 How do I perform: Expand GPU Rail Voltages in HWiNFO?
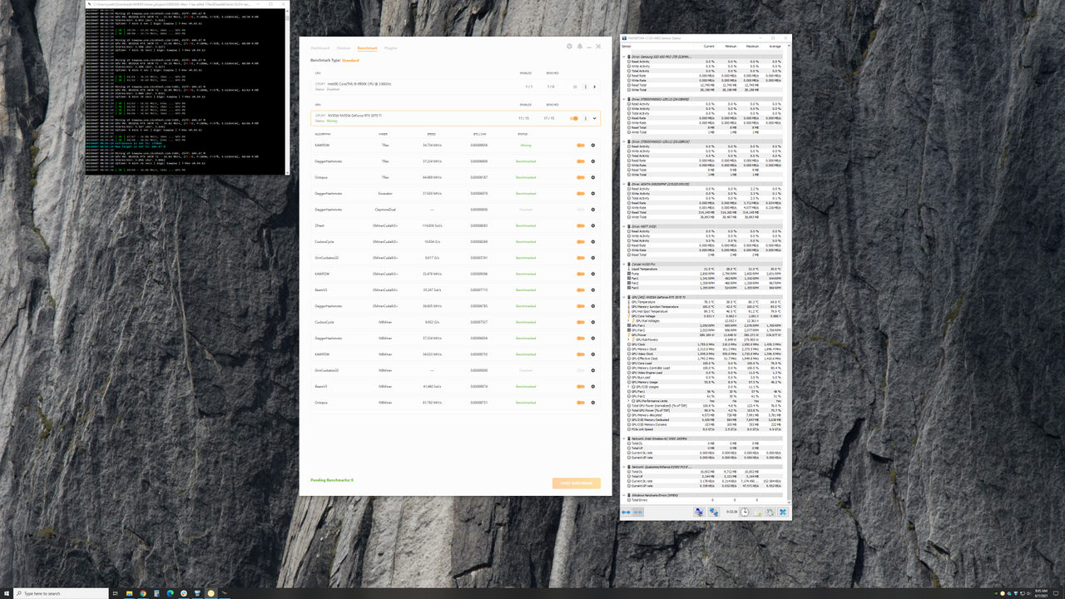pos(629,320)
